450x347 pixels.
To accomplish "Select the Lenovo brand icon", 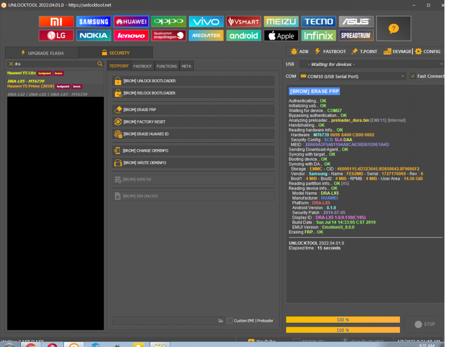I will pyautogui.click(x=131, y=36).
